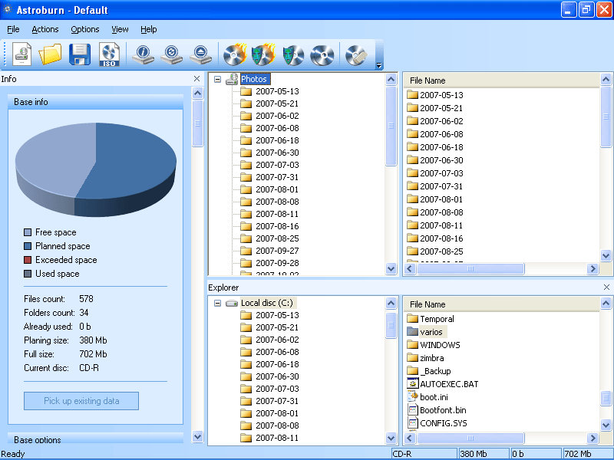Eject the disc using the eject icon
The image size is (614, 460).
click(200, 54)
